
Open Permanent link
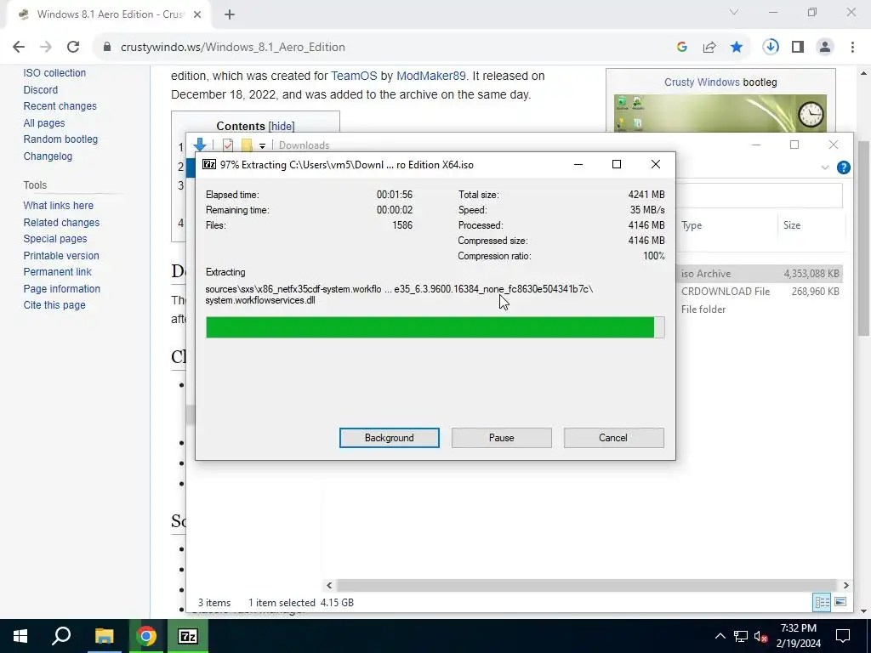click(57, 271)
